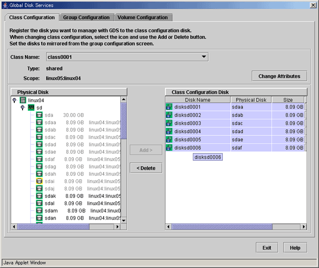This screenshot has height=268, width=319.
Task: Click the 30.00 GB size of sda
Action: click(74, 115)
